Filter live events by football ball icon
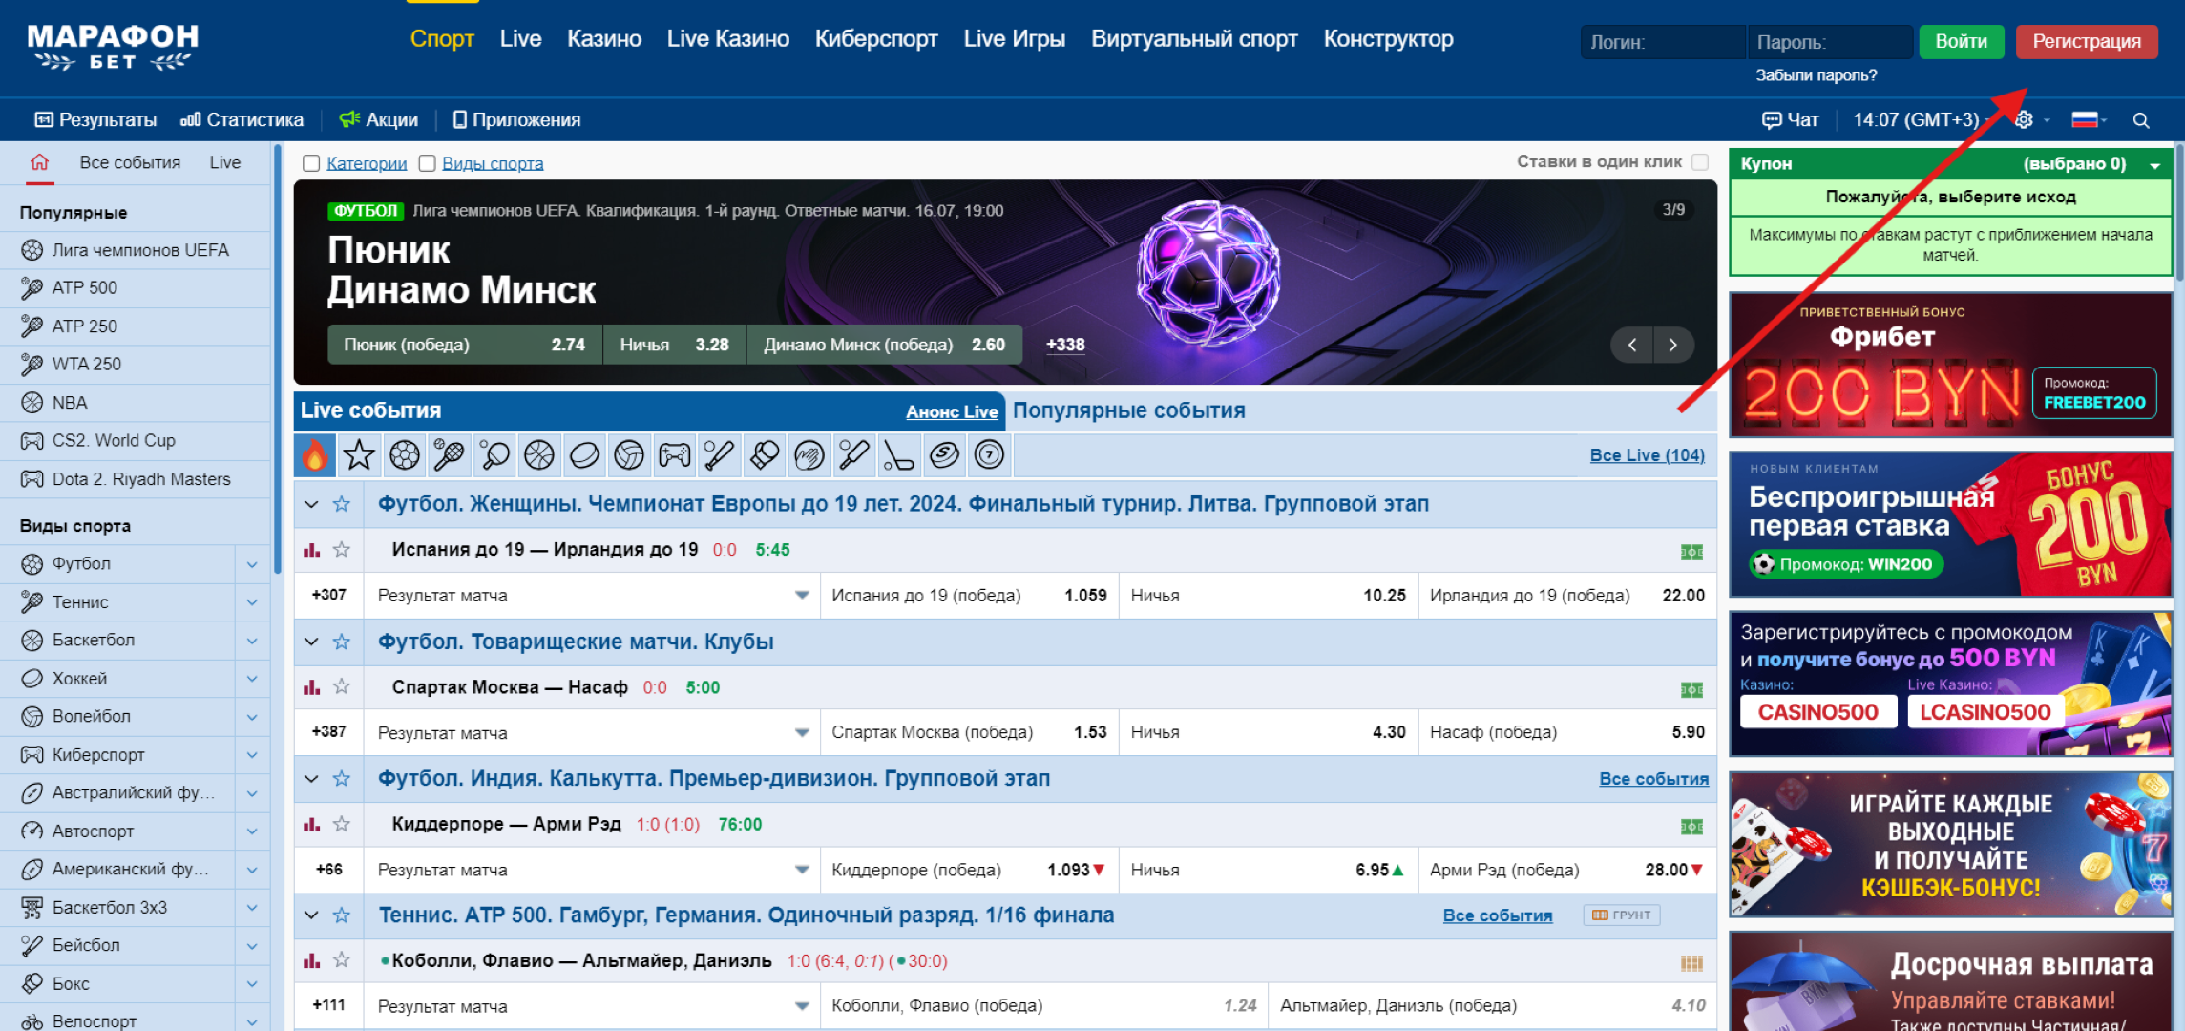 pyautogui.click(x=405, y=455)
